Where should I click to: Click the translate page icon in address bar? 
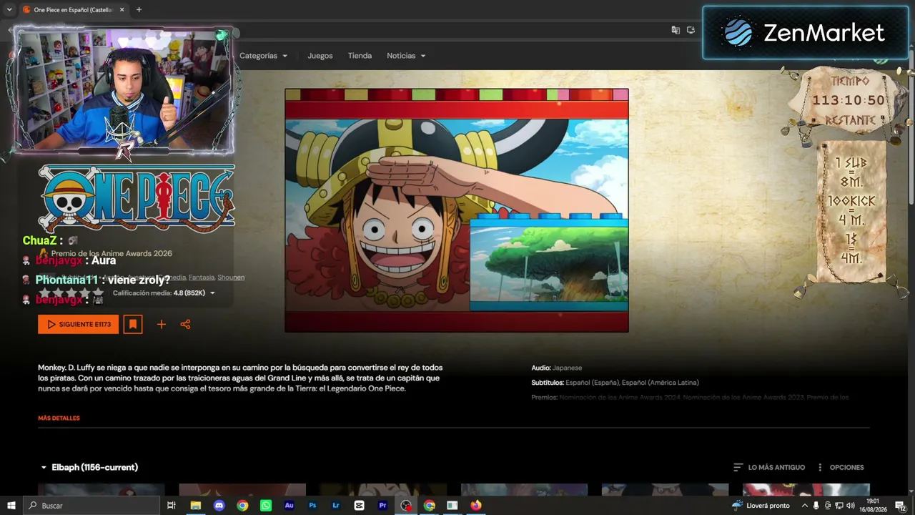(x=676, y=30)
